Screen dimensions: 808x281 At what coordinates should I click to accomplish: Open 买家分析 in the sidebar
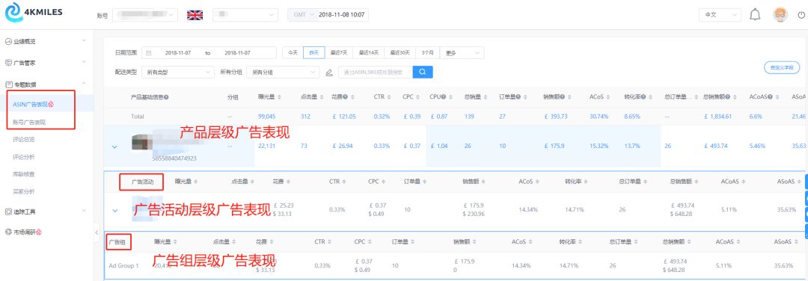click(x=24, y=192)
